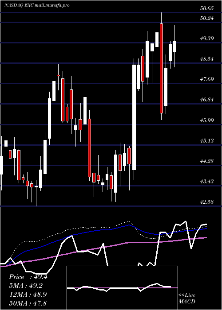Open the MACD inset chart panel
222x310 pixels.
pyautogui.click(x=122, y=288)
